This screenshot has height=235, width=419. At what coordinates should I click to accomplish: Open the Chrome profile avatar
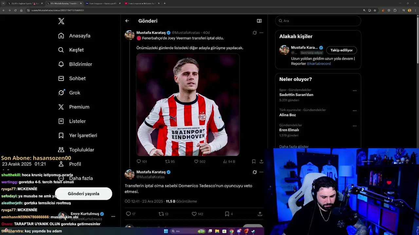coord(410,10)
